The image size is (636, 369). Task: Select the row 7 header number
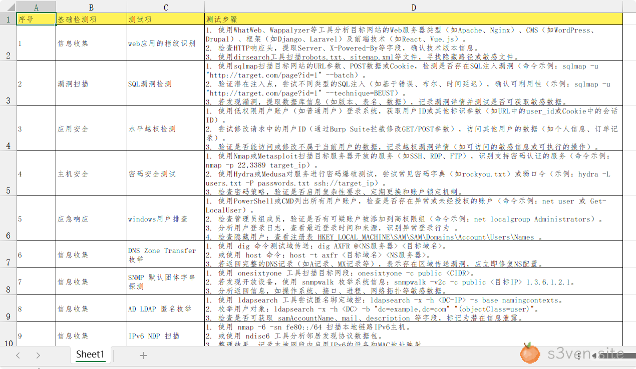[x=8, y=254]
